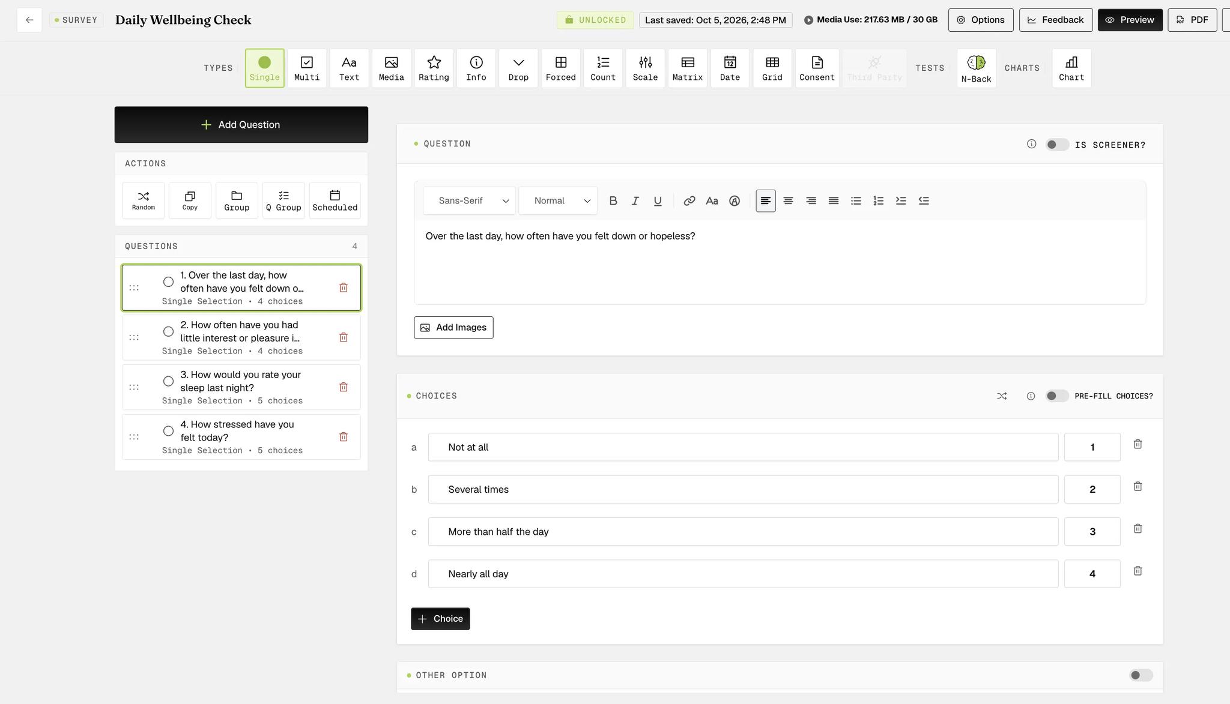Turn on the Other Option switch

(x=1141, y=675)
